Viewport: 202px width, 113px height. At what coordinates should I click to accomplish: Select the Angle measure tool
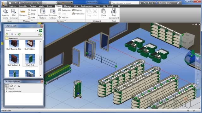[x=32, y=10]
